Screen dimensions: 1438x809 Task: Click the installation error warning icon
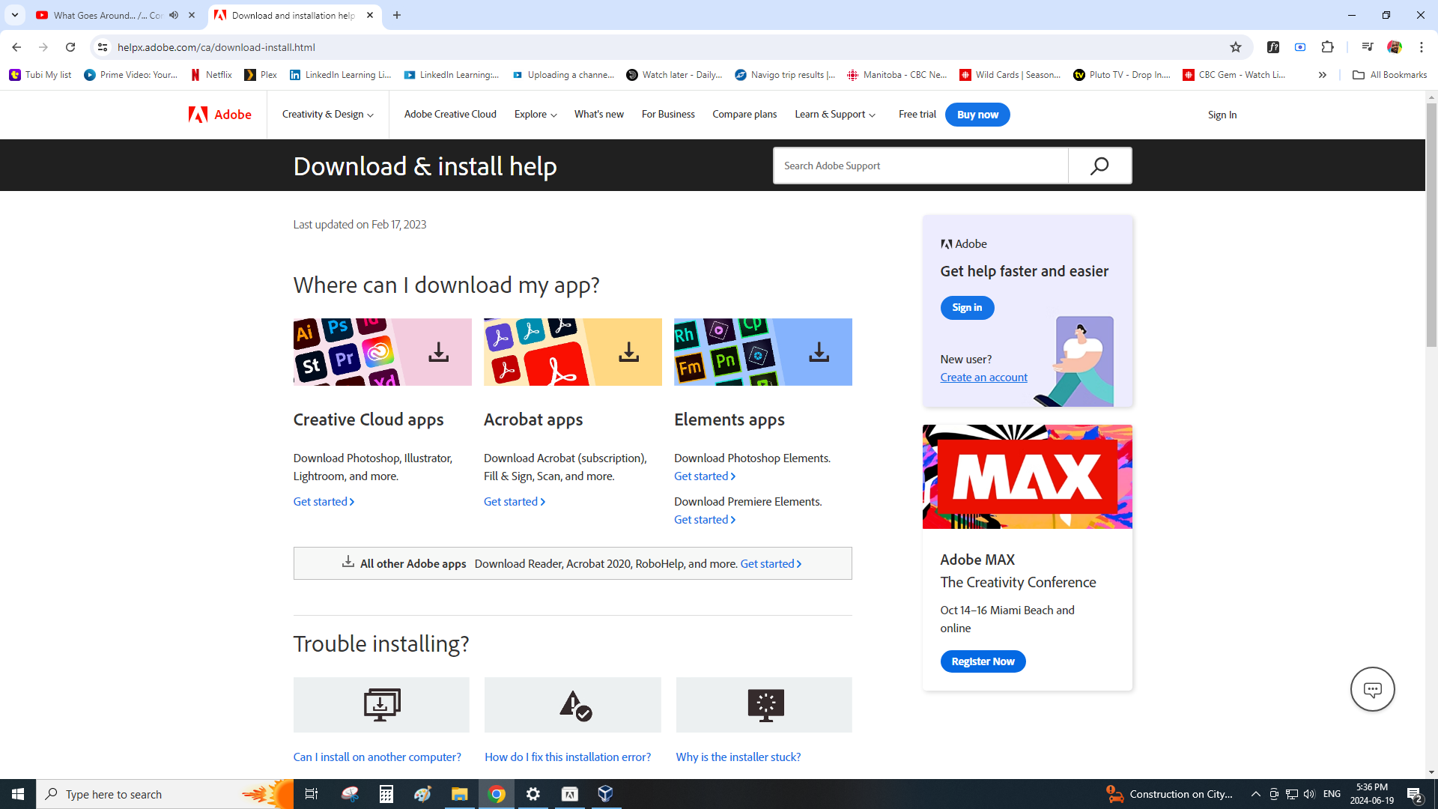(573, 705)
